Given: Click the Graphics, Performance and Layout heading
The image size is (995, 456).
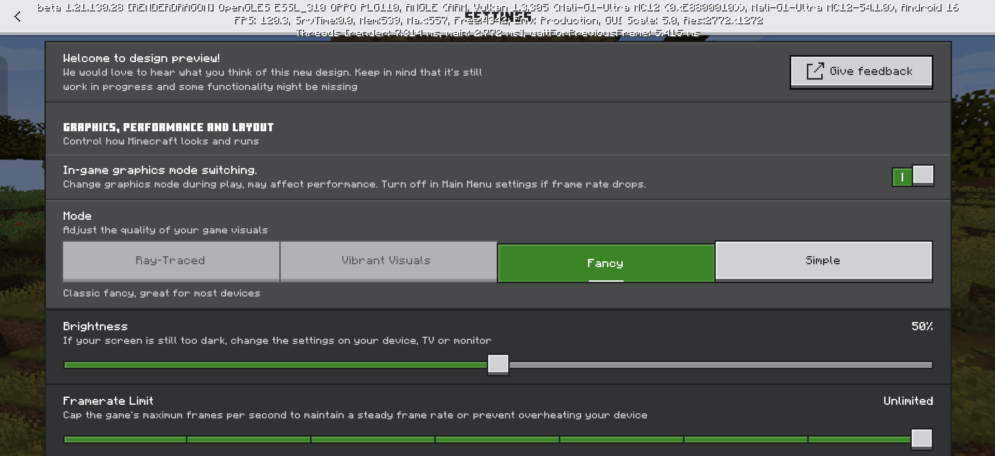Looking at the screenshot, I should coord(168,127).
